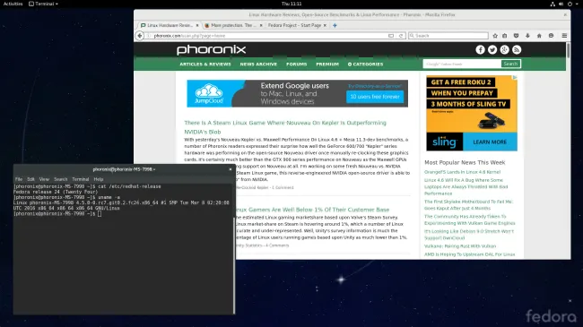Open the Steam Linux Game Nouveau article

click(x=285, y=127)
